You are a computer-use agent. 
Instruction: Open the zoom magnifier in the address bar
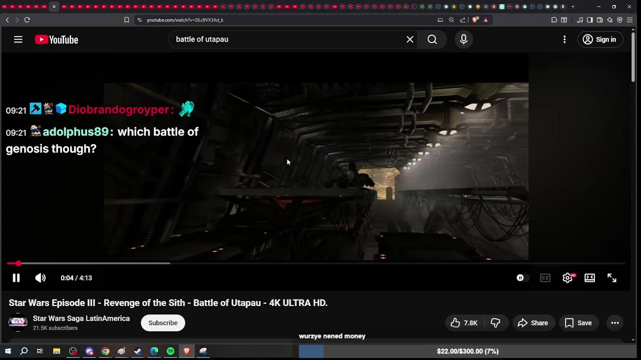[x=451, y=20]
